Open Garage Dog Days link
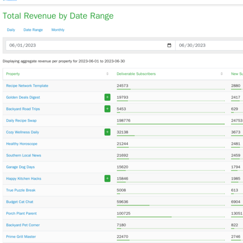243x243 pixels. 20,167
